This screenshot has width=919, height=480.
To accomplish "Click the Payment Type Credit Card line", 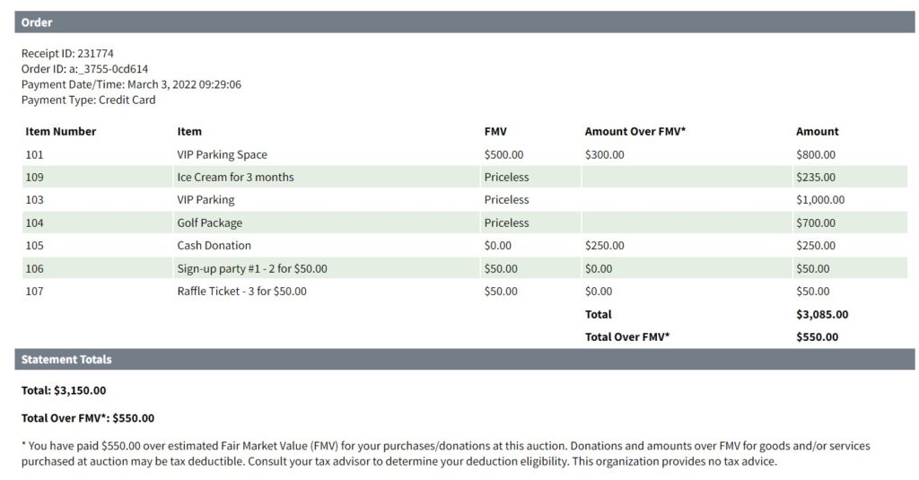I will point(88,100).
